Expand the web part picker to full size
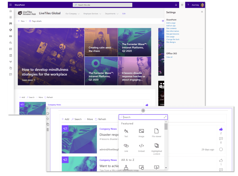238x176 pixels. pyautogui.click(x=165, y=117)
